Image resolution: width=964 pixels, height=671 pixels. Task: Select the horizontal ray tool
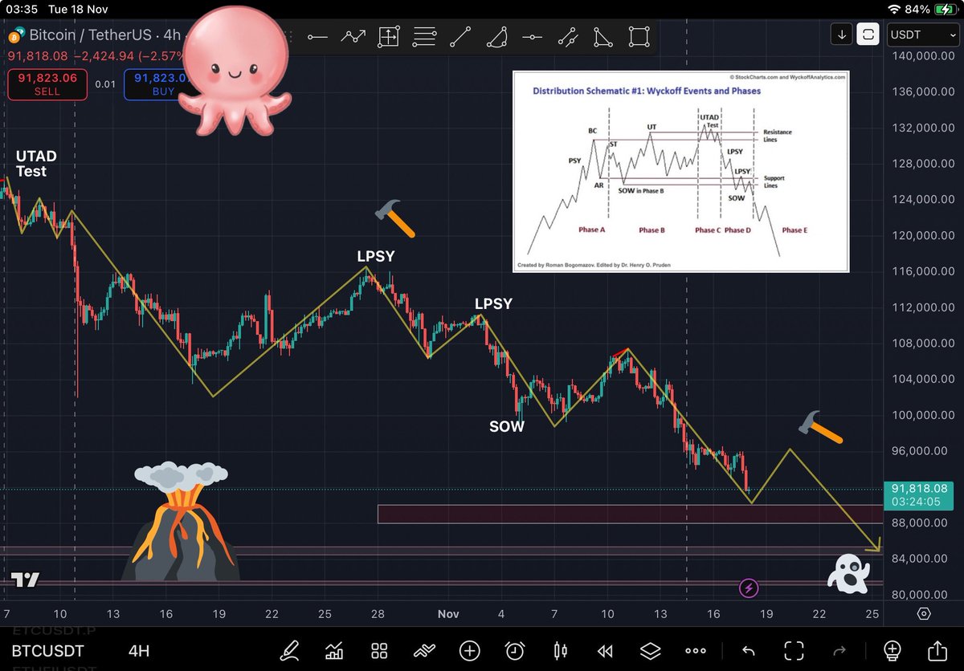point(532,37)
